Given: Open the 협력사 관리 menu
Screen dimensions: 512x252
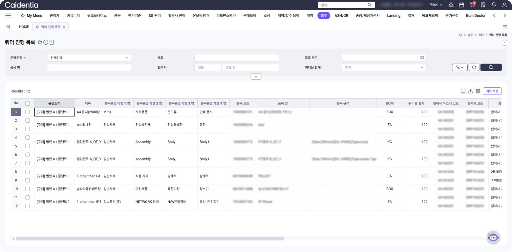Looking at the screenshot, I should pos(177,15).
